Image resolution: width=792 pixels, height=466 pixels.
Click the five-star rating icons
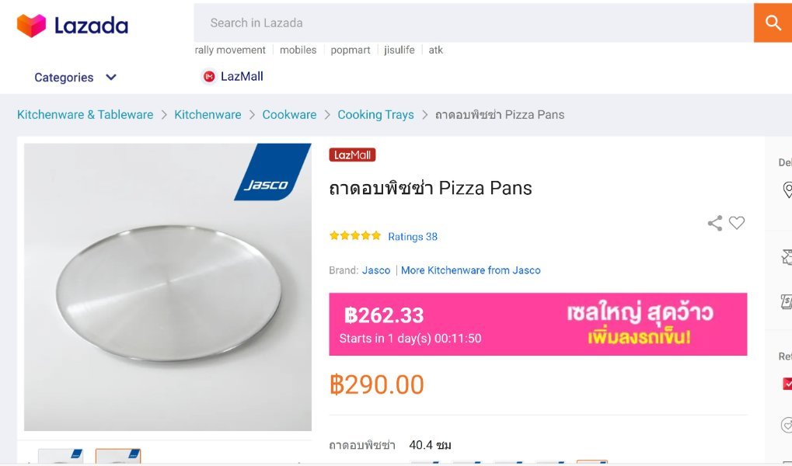tap(355, 236)
